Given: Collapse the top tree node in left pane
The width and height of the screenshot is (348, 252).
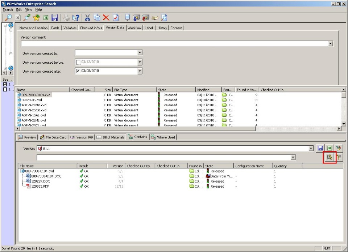Looking at the screenshot, I should 5,25.
